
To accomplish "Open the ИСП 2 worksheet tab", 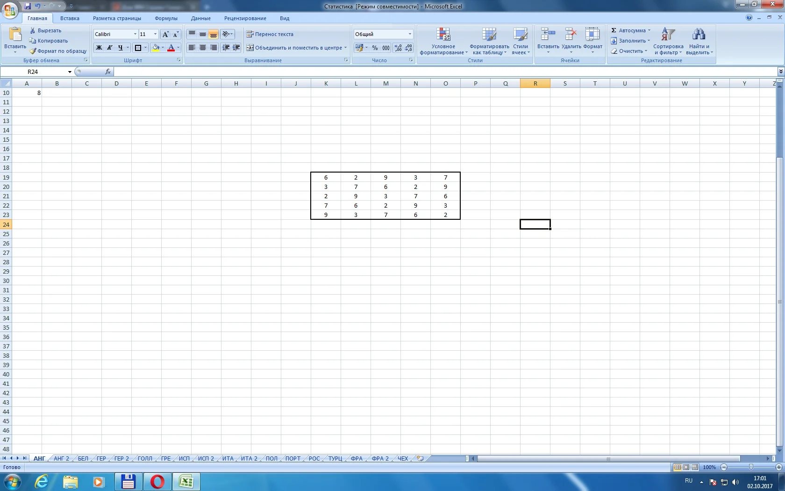I will (x=206, y=458).
